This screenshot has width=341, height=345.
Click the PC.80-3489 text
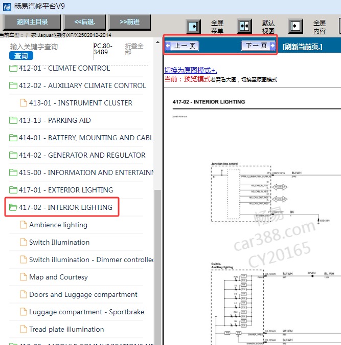pyautogui.click(x=103, y=49)
